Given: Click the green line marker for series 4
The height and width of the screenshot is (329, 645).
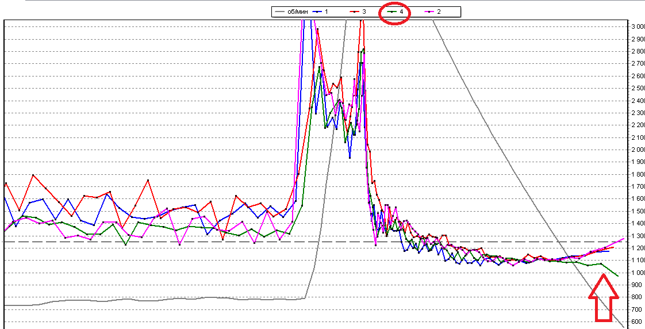Looking at the screenshot, I should click(x=393, y=12).
